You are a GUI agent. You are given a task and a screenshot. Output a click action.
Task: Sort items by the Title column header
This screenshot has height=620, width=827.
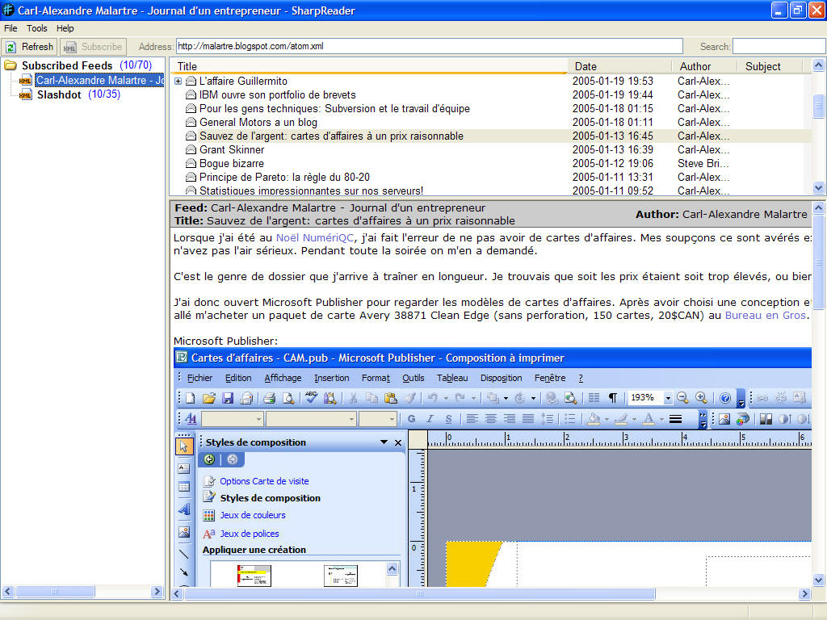tap(369, 66)
